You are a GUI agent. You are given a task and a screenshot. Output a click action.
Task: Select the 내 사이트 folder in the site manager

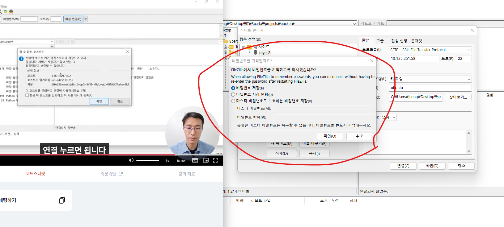coord(261,47)
